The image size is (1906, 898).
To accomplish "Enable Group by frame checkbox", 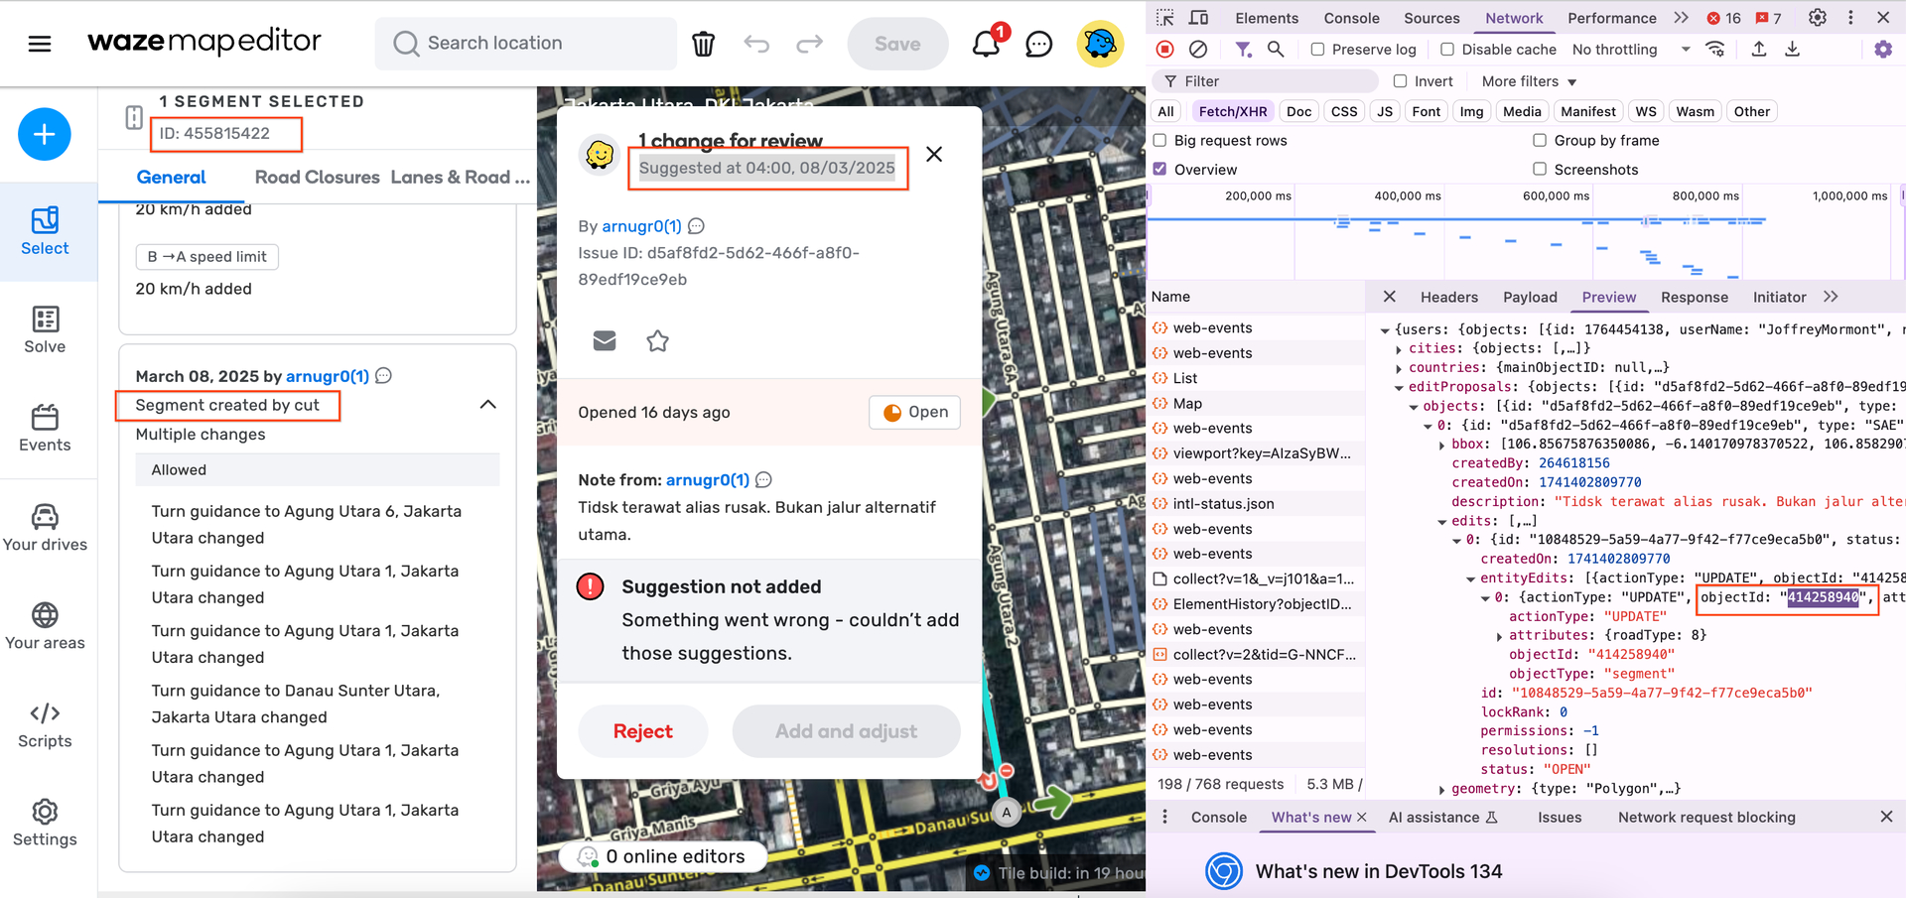I will [1540, 141].
